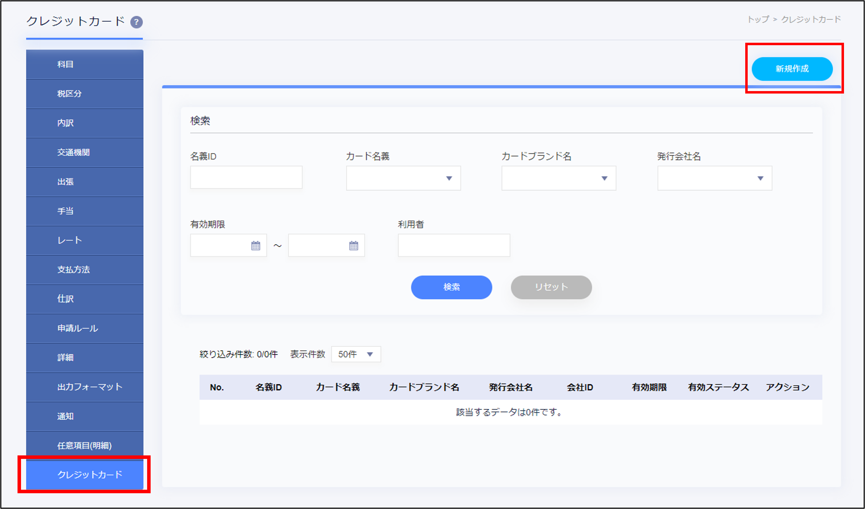865x509 pixels.
Task: Click the 有効ステータス column header
Action: [718, 387]
